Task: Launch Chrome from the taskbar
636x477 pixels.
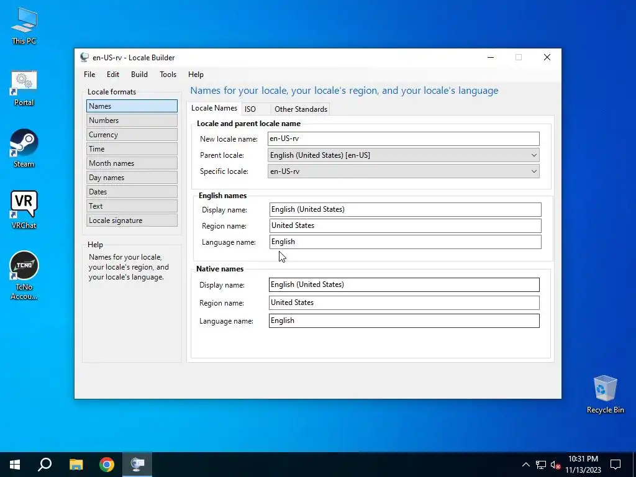Action: (107, 465)
